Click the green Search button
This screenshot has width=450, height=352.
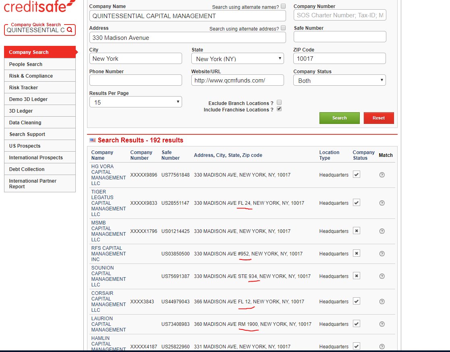(x=340, y=118)
